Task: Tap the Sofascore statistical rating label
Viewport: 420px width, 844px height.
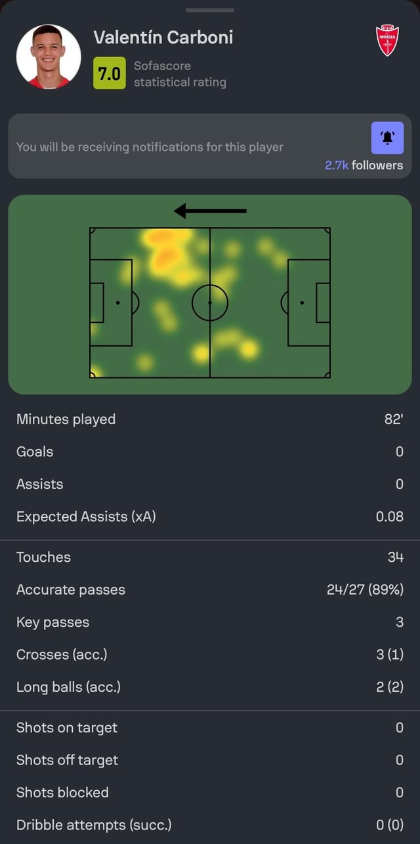Action: [180, 74]
